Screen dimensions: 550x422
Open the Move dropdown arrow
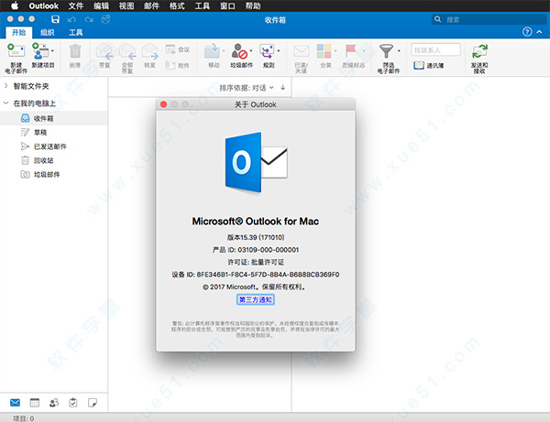click(224, 51)
